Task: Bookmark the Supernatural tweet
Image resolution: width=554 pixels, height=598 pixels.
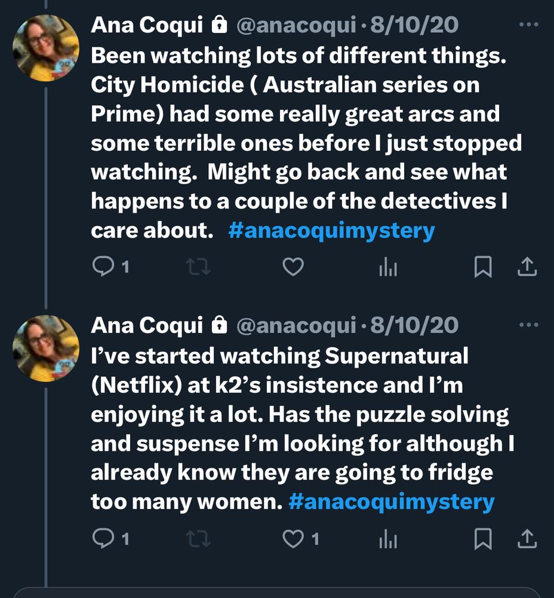Action: tap(482, 539)
